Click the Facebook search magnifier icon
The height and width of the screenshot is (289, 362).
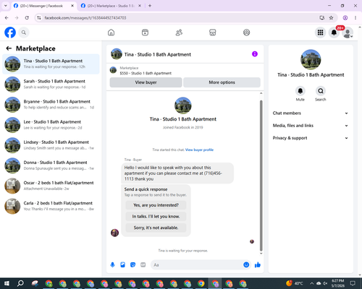pos(24,33)
